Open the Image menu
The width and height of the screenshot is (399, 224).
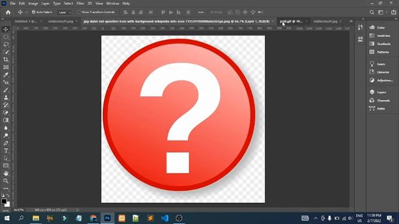[33, 4]
